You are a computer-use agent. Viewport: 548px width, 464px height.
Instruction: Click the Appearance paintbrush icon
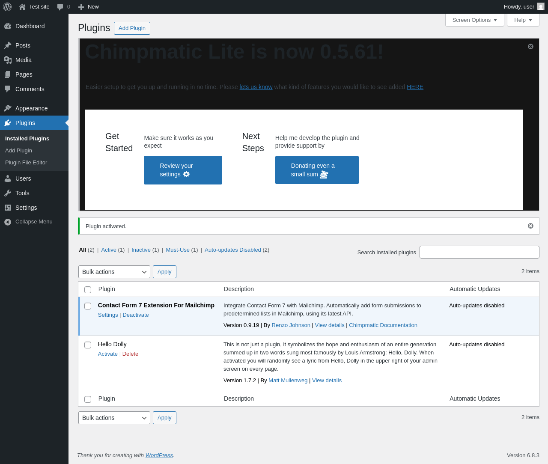click(x=8, y=108)
